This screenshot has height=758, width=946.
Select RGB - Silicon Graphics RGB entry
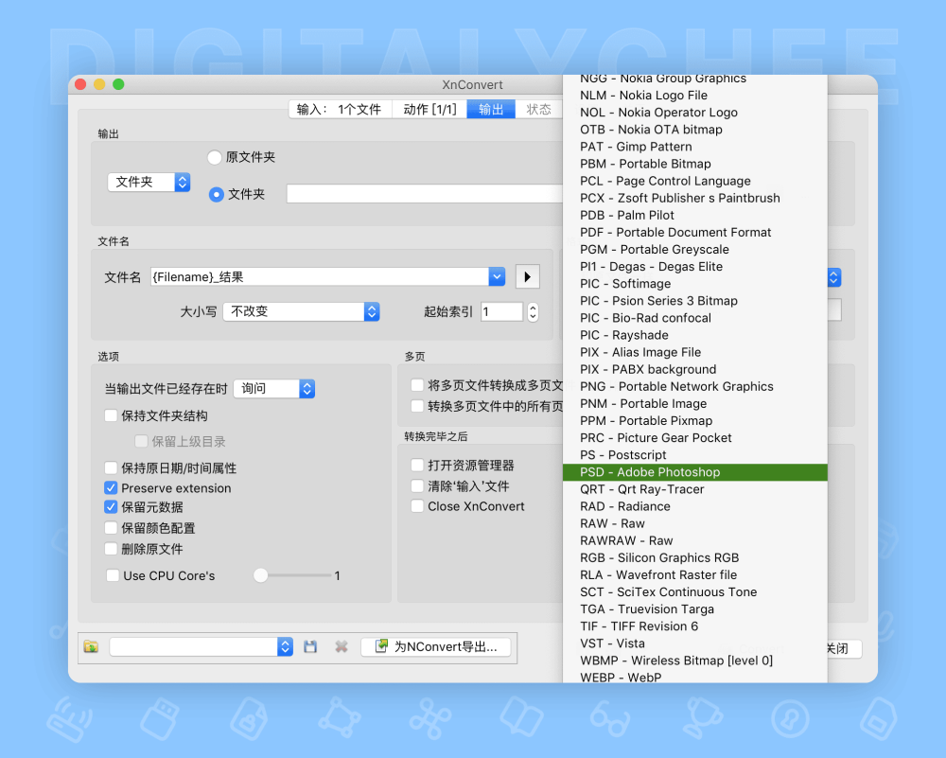point(695,557)
